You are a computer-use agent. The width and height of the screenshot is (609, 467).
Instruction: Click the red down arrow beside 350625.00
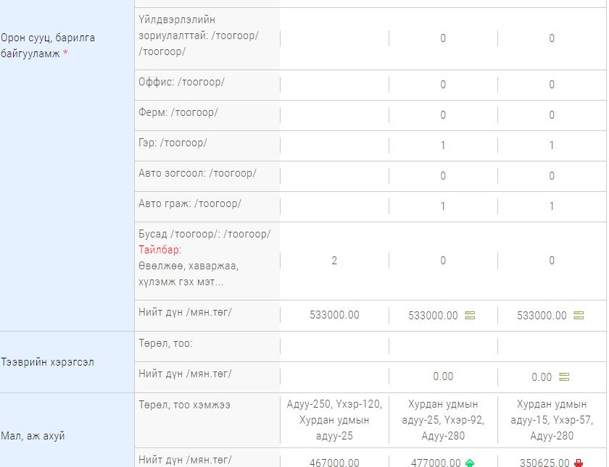click(579, 463)
